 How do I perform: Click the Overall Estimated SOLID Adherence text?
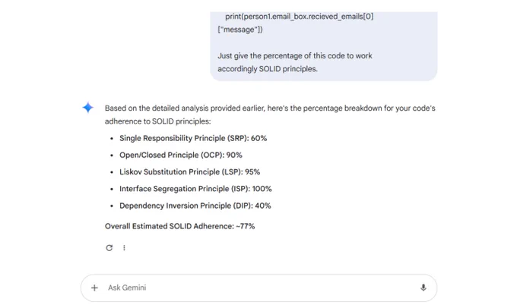[x=179, y=226]
